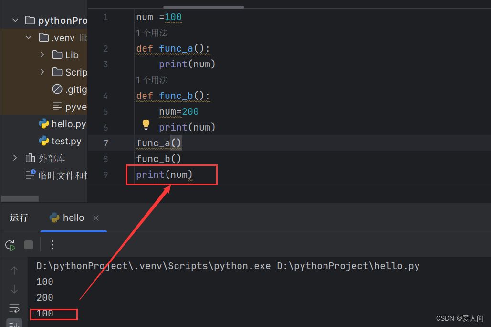
Task: Place cursor on func_a() call line
Action: tap(158, 143)
